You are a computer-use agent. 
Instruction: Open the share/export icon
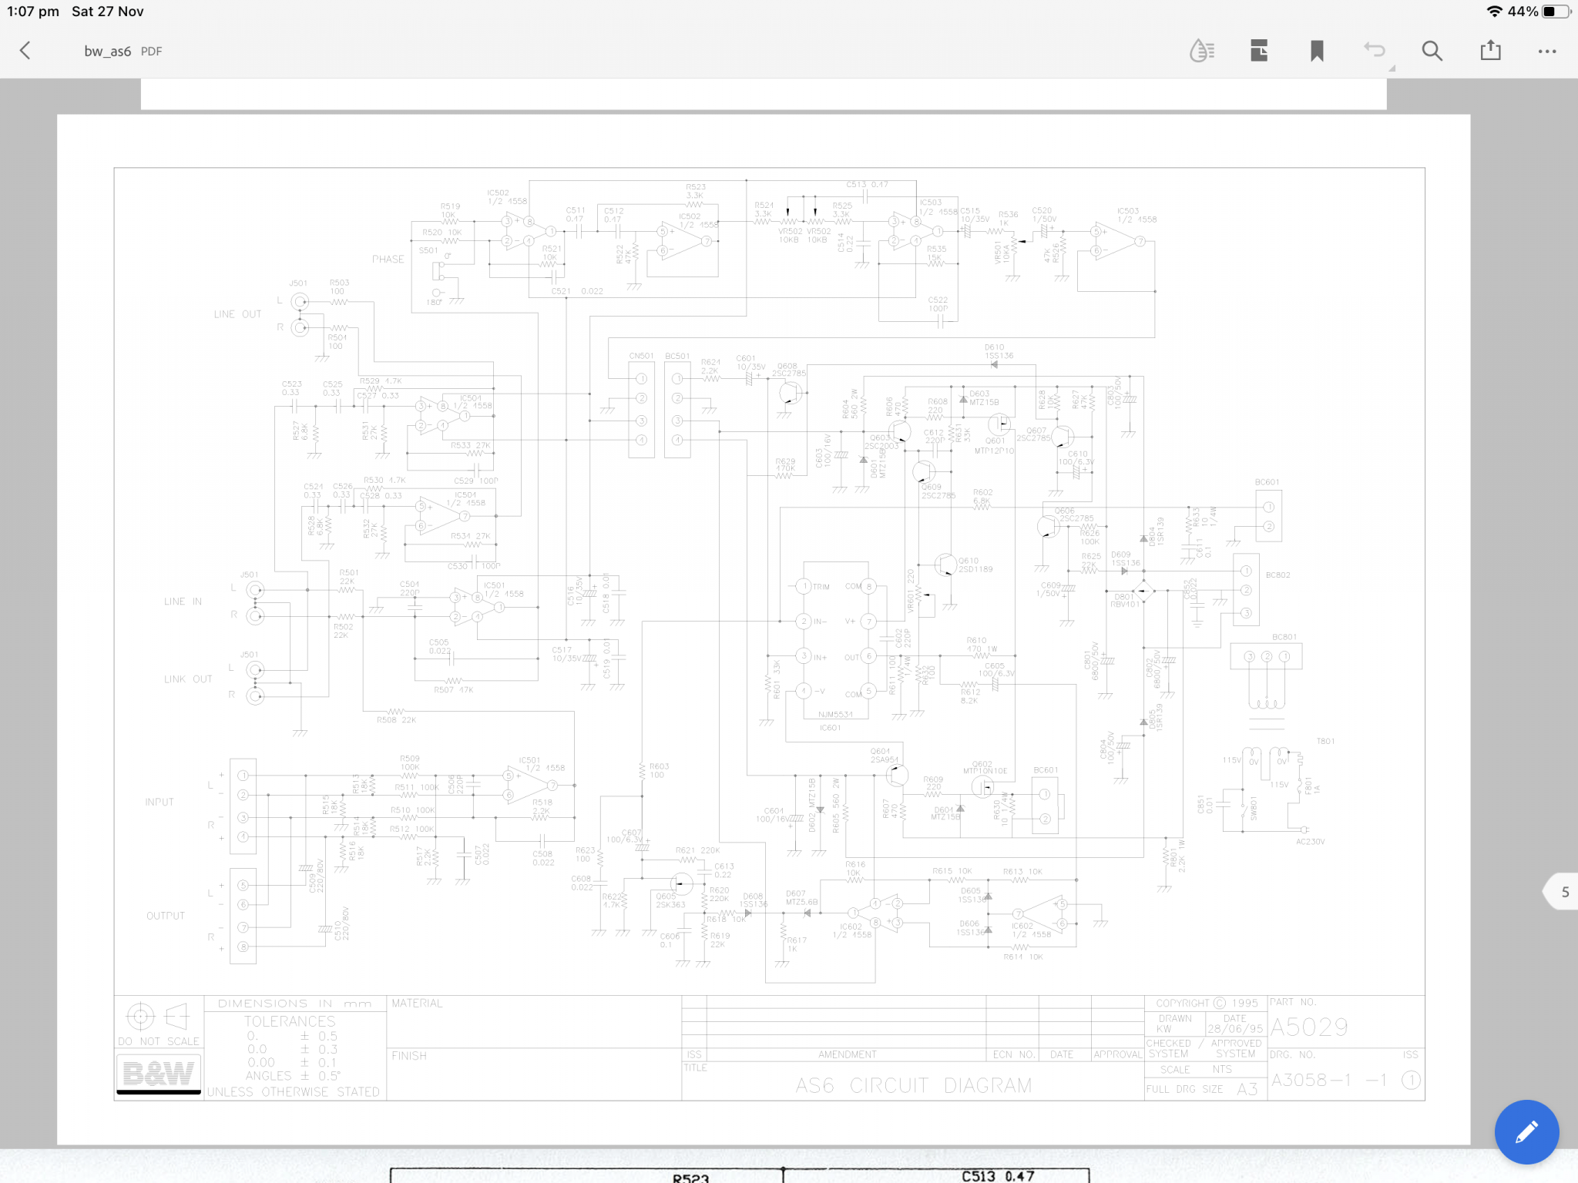click(x=1490, y=51)
